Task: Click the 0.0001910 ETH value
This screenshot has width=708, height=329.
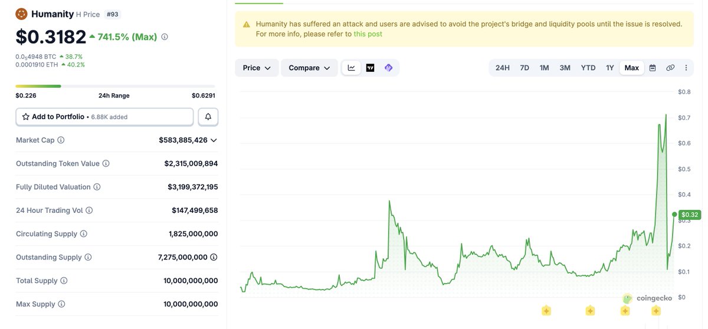Action: (x=37, y=64)
